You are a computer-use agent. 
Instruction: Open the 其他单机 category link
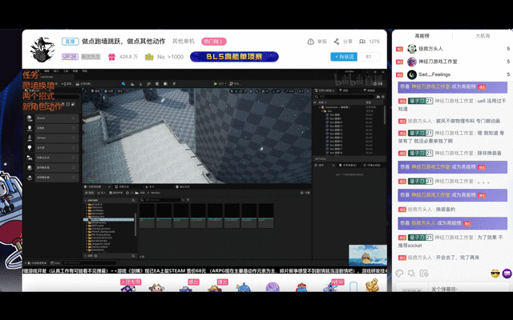[x=184, y=42]
